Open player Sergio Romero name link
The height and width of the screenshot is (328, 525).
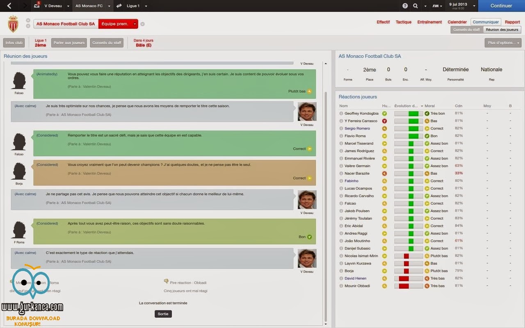click(357, 128)
